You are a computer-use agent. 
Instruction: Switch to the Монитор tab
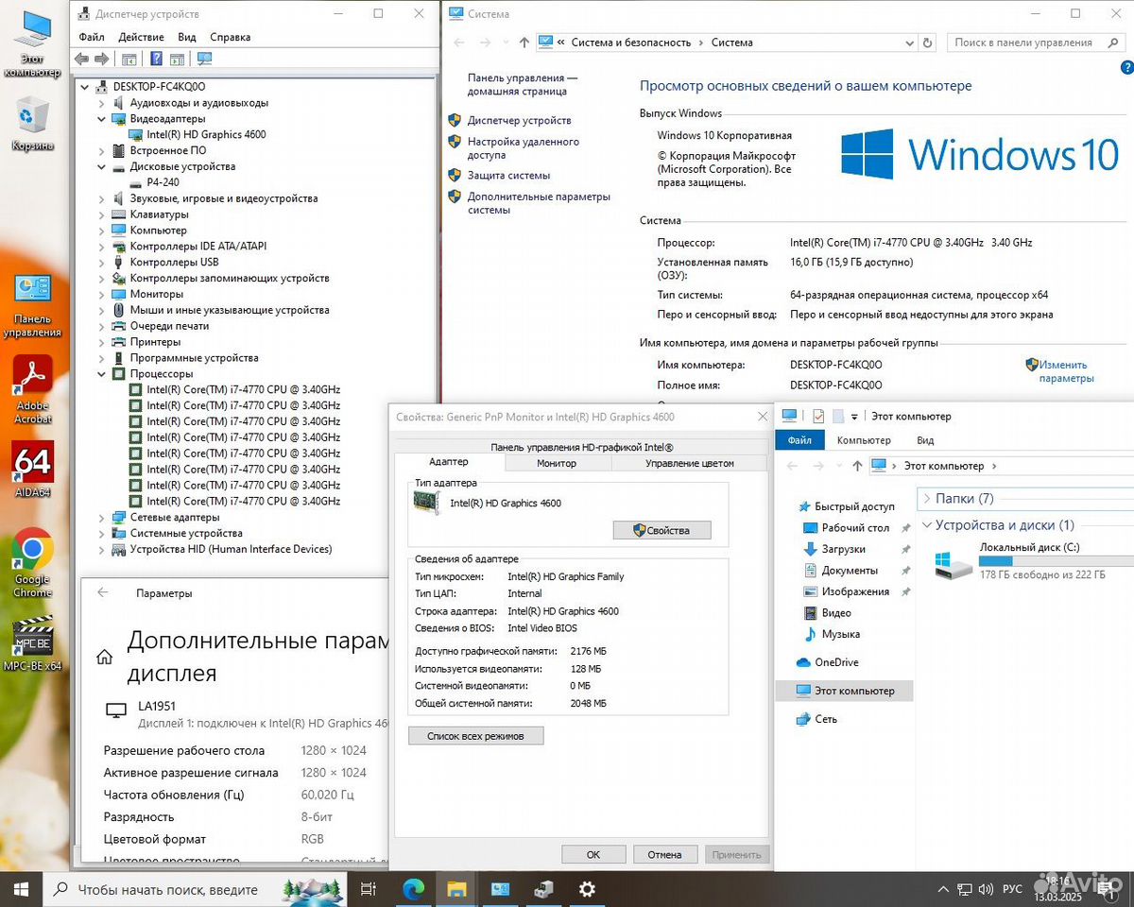[557, 463]
